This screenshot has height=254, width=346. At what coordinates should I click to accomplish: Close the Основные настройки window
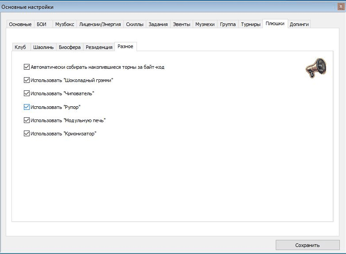coord(342,7)
